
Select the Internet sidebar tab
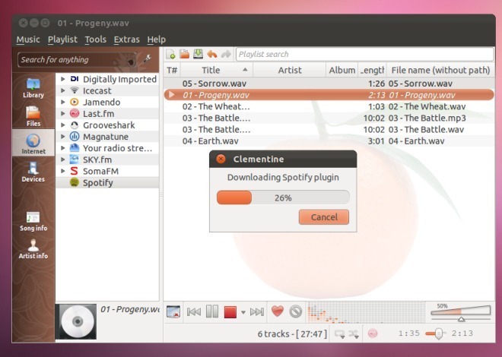[x=33, y=144]
